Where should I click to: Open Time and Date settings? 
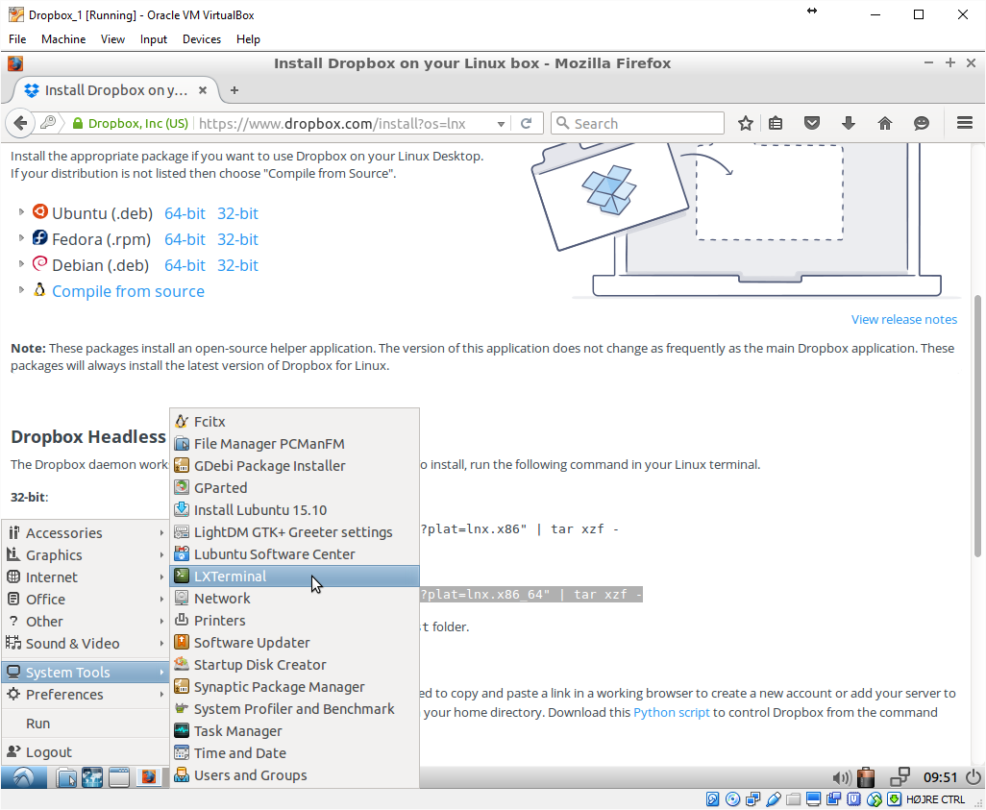tap(294, 752)
